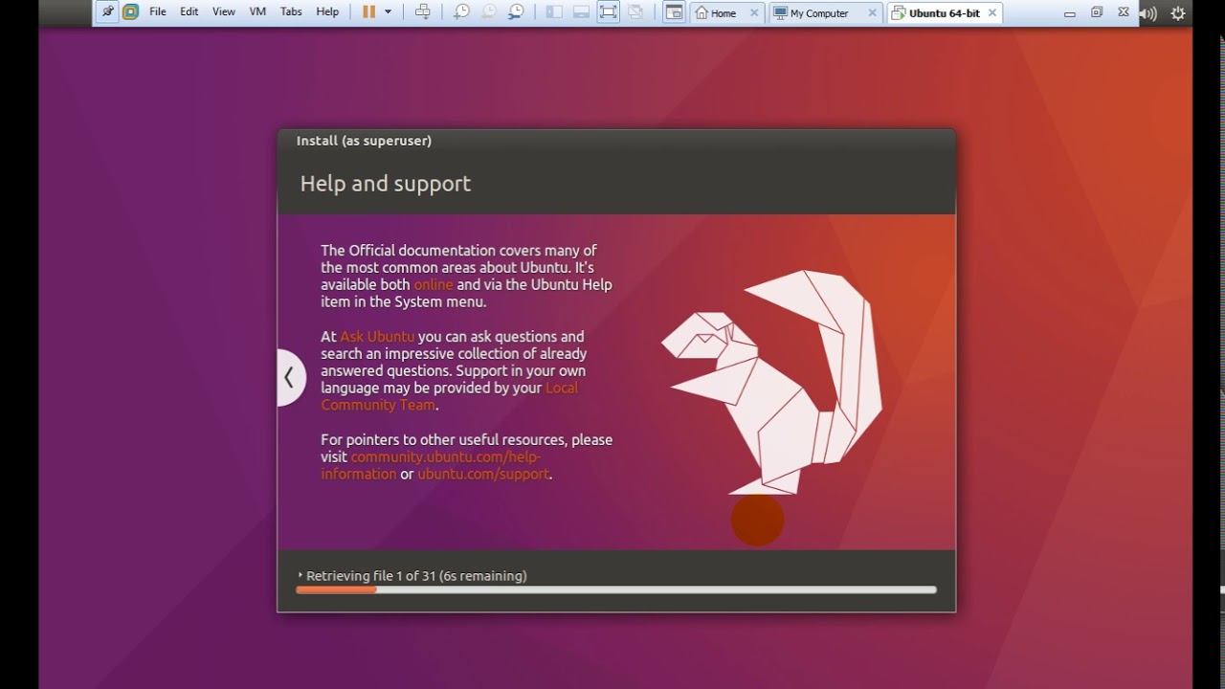Open the VM menu
The height and width of the screenshot is (689, 1225).
pyautogui.click(x=257, y=12)
